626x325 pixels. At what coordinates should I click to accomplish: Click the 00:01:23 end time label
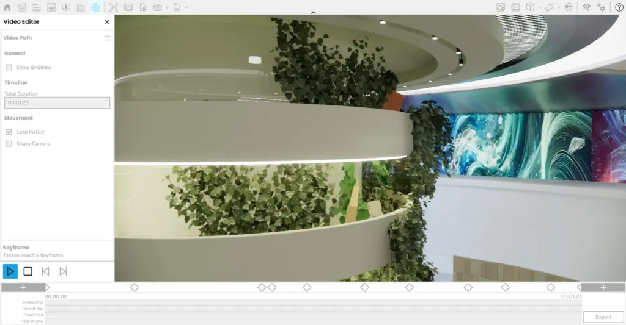point(572,296)
